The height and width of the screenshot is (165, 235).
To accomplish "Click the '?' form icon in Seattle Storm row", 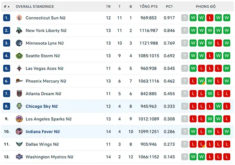I will click(x=184, y=56).
